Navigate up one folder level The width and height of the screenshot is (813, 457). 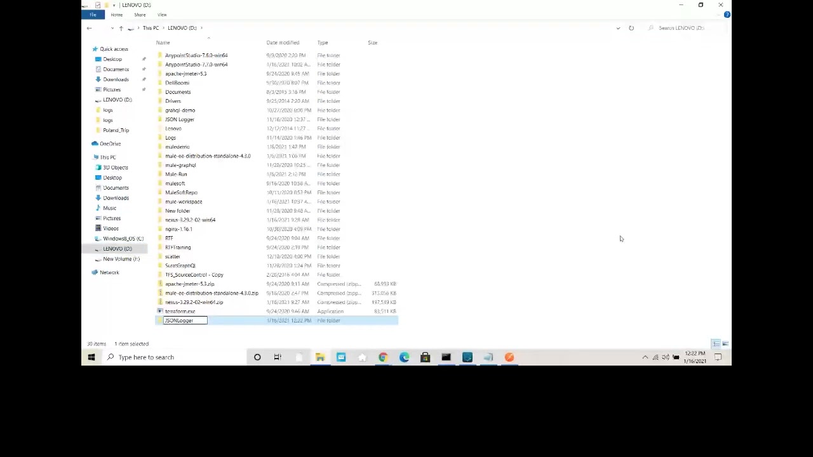[121, 28]
